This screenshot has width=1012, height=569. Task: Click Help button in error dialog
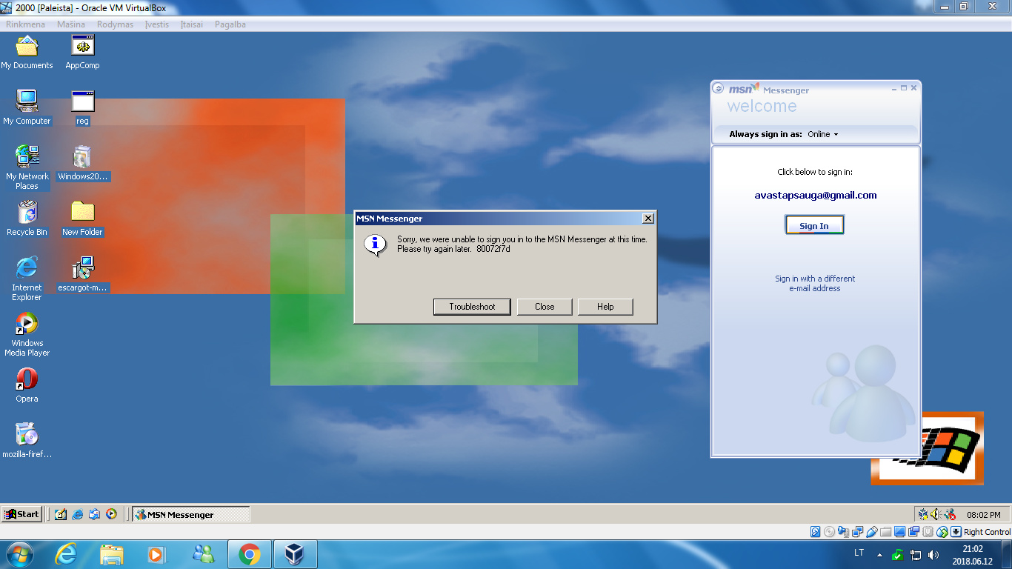point(605,307)
